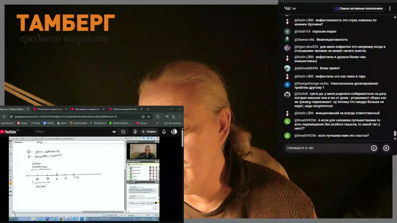Click Skype icon in the recorded taskbar

(x=75, y=219)
